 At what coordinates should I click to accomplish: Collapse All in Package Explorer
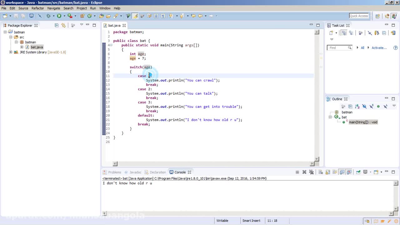click(x=57, y=25)
